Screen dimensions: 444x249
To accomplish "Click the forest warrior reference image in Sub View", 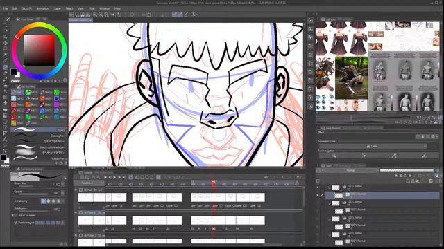I will coord(352,78).
